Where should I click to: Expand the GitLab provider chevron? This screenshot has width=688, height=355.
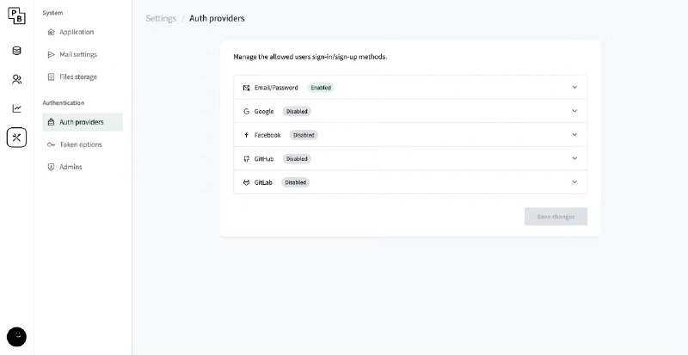click(x=574, y=181)
